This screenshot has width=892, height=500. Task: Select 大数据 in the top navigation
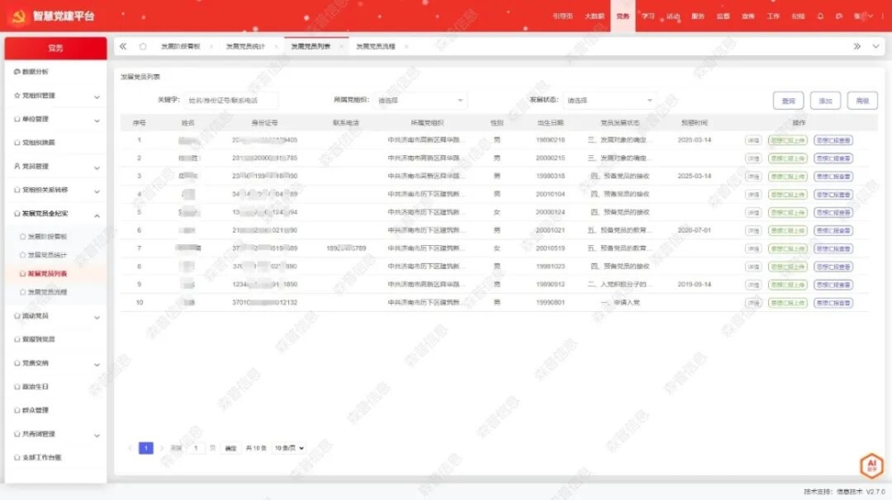click(594, 16)
